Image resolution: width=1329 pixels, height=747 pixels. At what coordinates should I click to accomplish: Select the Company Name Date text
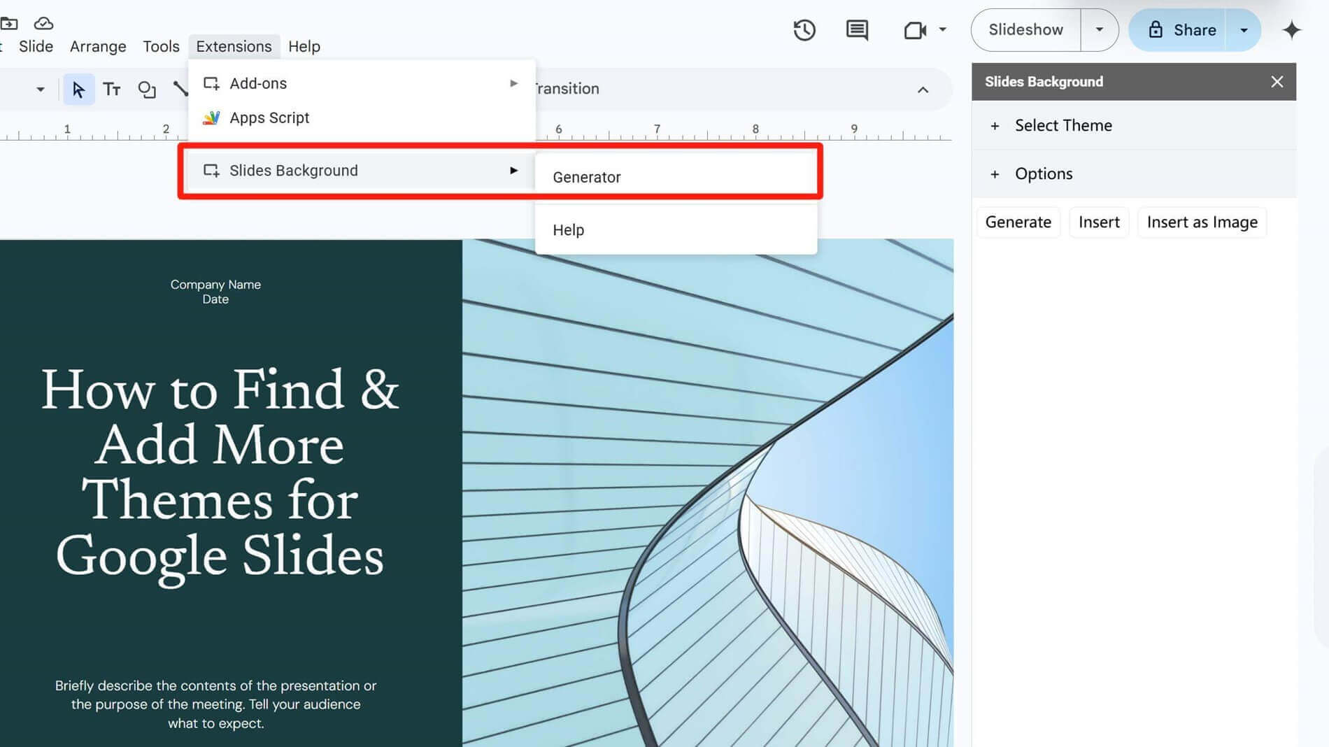[x=215, y=292]
